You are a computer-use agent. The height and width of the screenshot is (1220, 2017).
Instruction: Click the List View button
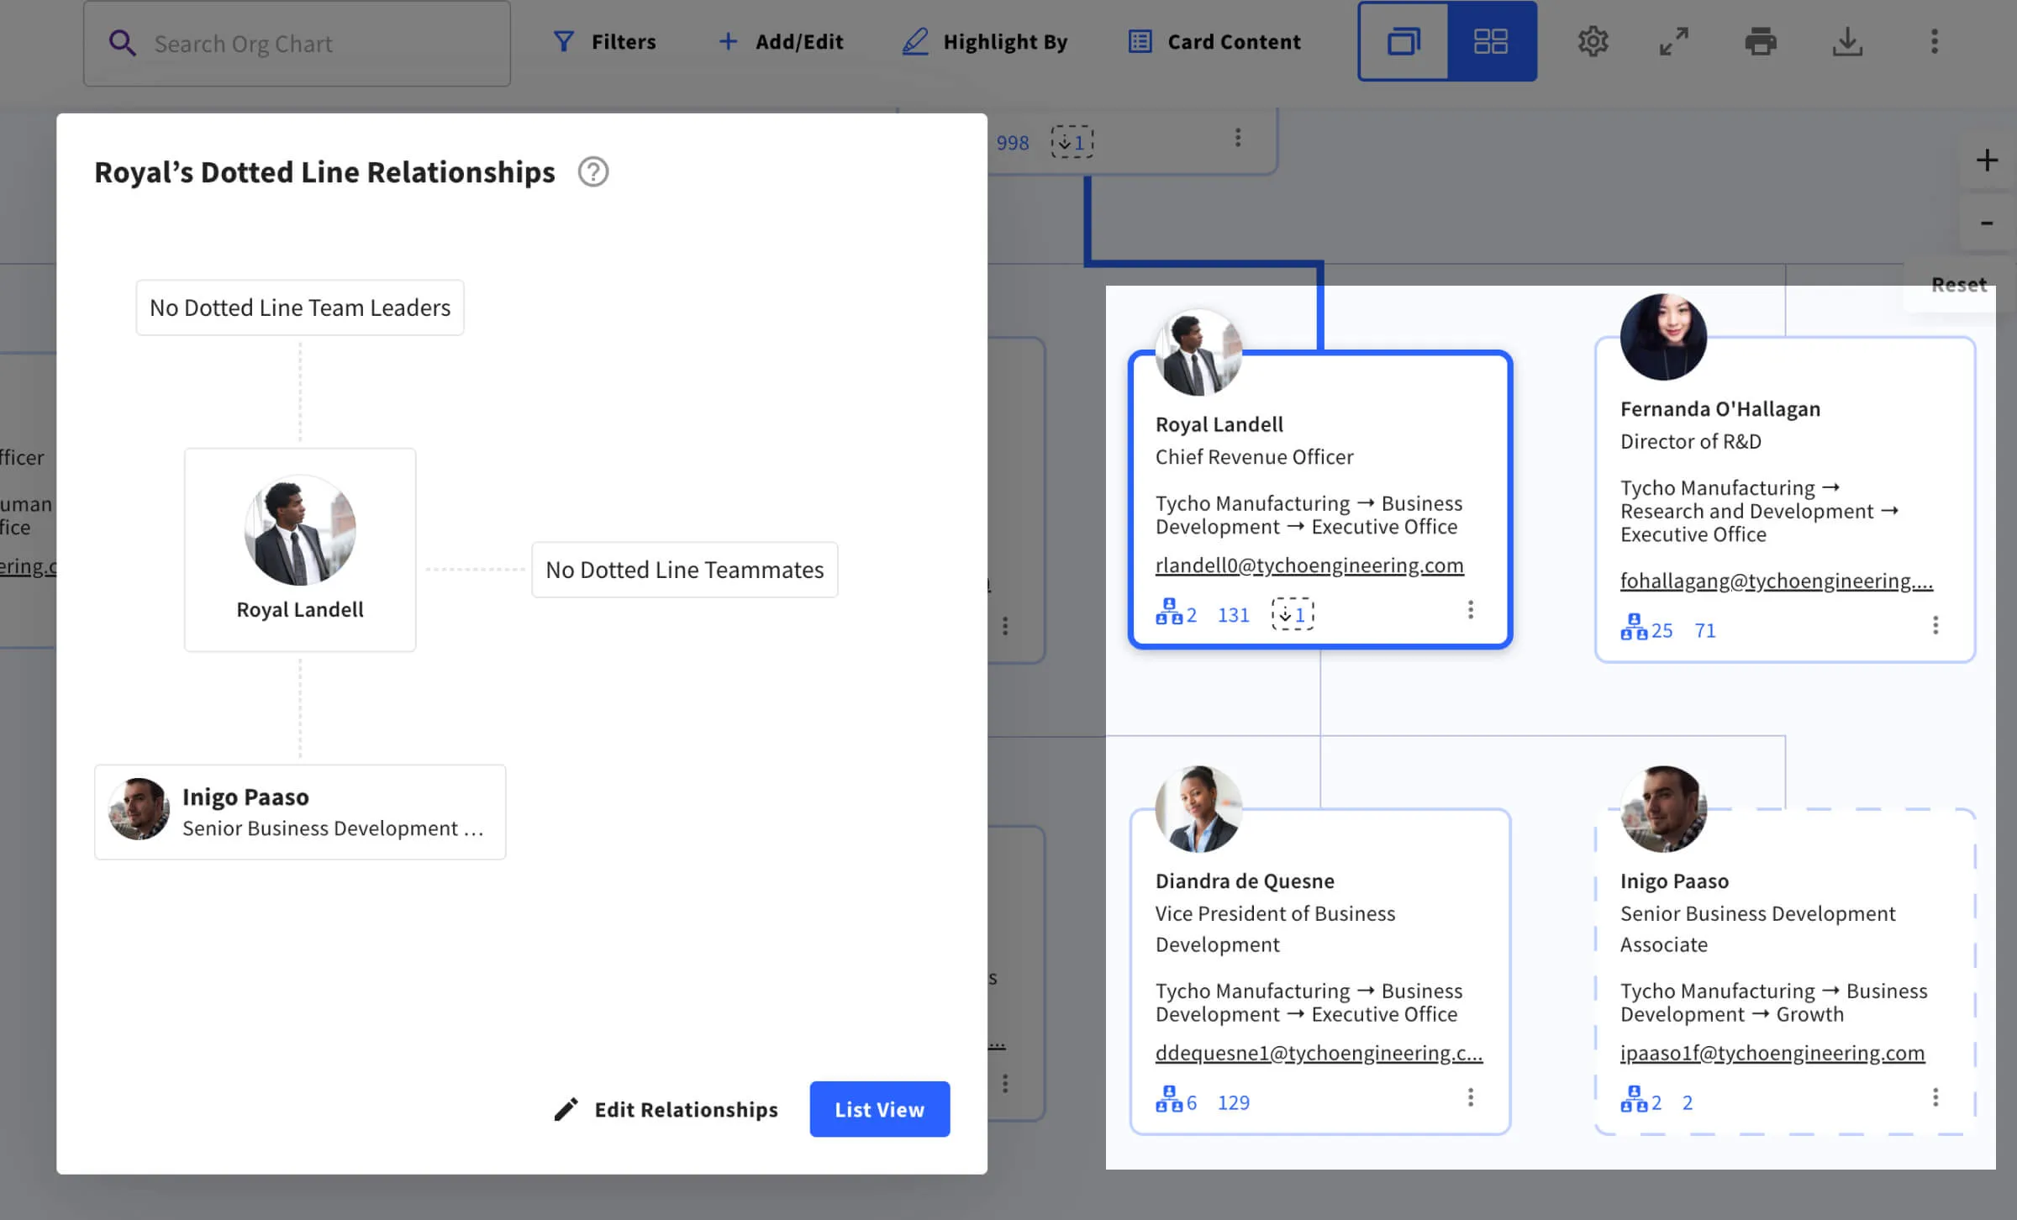coord(879,1109)
